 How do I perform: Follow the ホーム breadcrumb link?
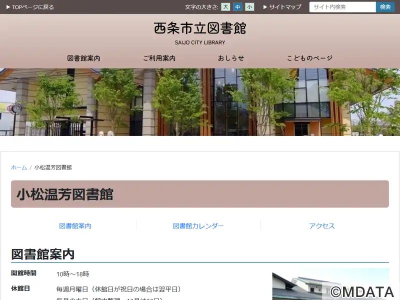click(19, 167)
